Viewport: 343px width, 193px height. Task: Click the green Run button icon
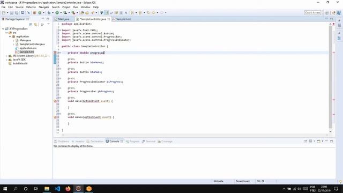tap(57, 13)
